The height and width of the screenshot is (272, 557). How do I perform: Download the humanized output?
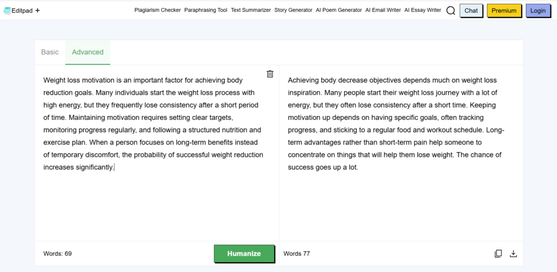pyautogui.click(x=513, y=254)
